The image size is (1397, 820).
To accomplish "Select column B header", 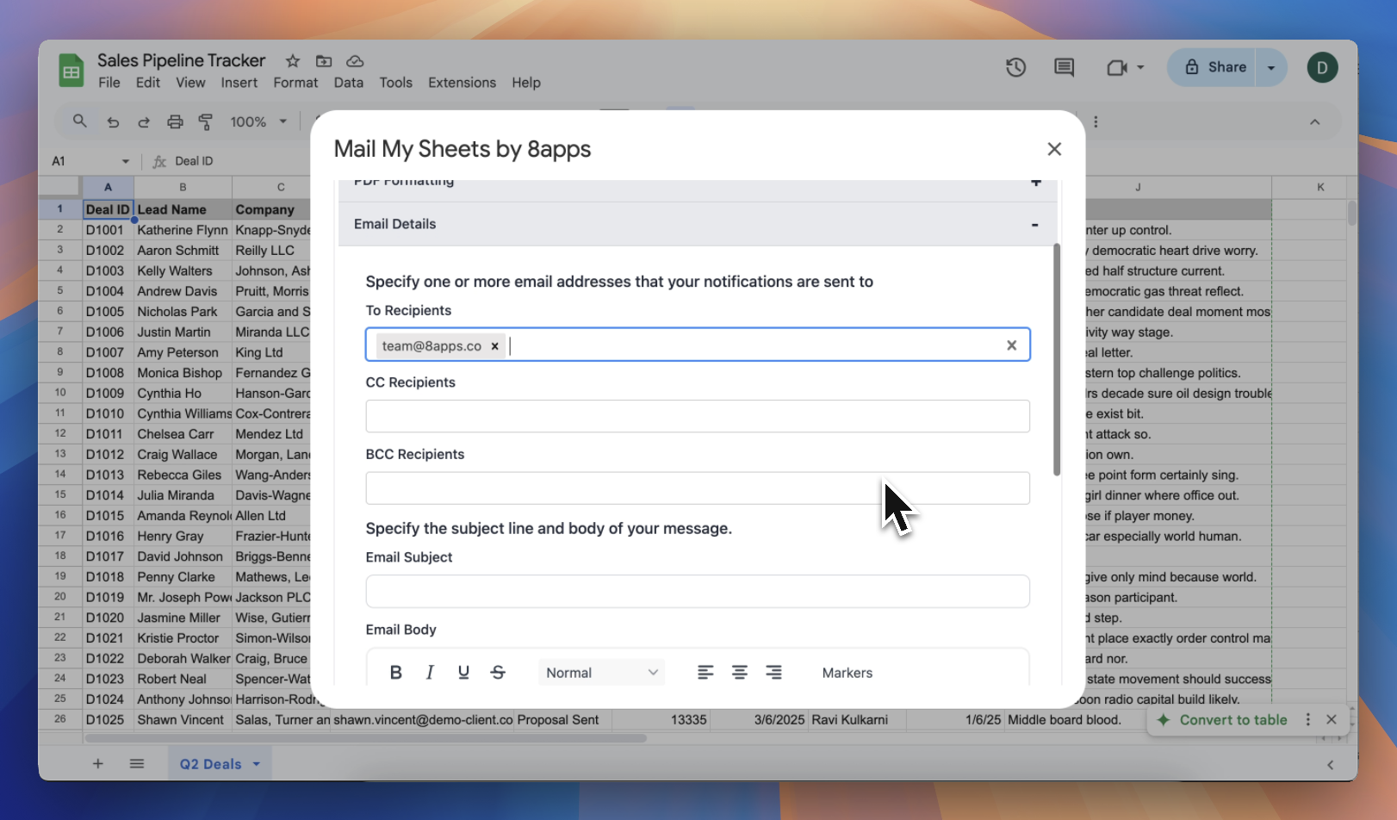I will coord(183,187).
